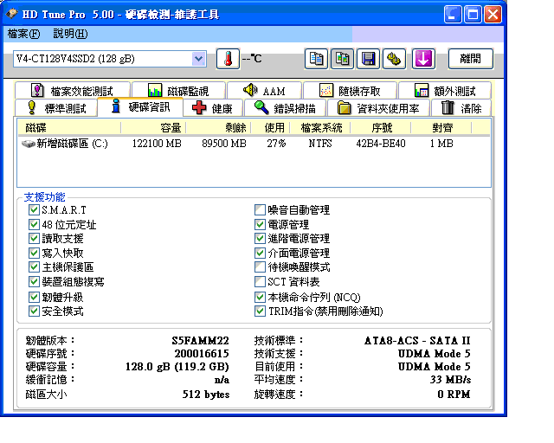Click the drive icon beside 新增磁碟區 (C:)

[28, 144]
